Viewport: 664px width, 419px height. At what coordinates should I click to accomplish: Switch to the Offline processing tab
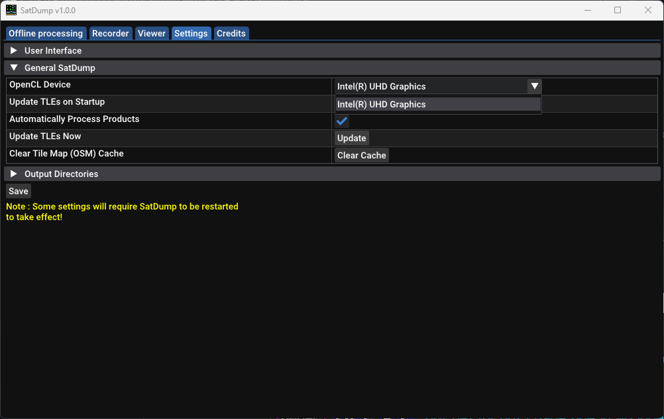click(x=45, y=33)
